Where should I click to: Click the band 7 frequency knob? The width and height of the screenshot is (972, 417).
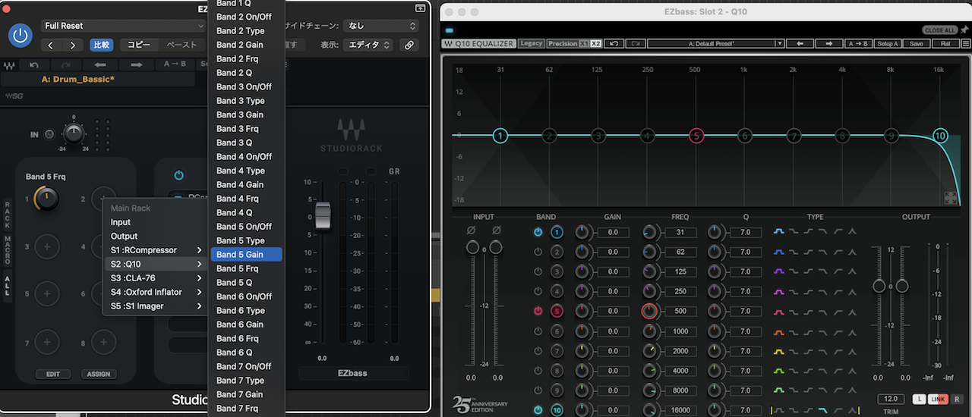click(651, 350)
